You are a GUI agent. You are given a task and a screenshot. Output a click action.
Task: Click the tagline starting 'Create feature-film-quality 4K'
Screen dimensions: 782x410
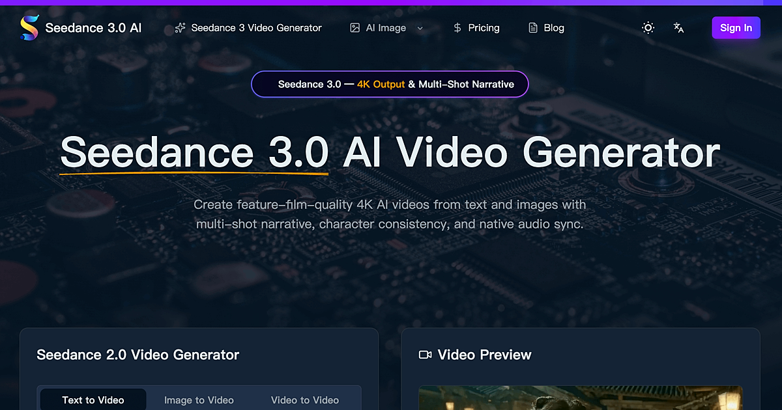click(x=390, y=214)
